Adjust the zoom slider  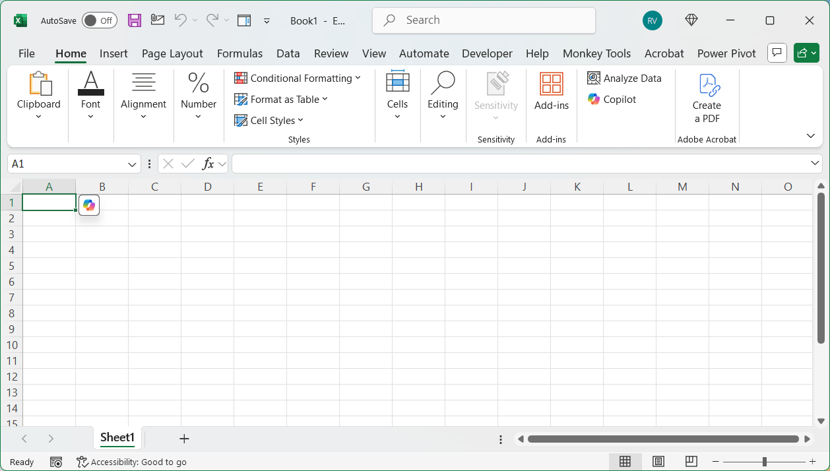click(763, 462)
